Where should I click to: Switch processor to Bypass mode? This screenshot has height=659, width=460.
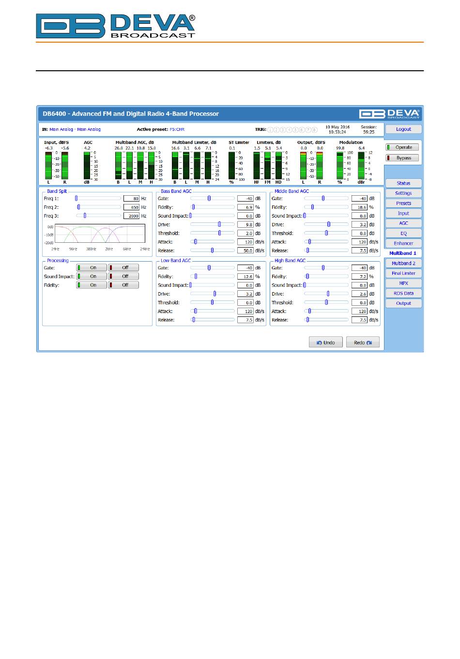coord(402,158)
